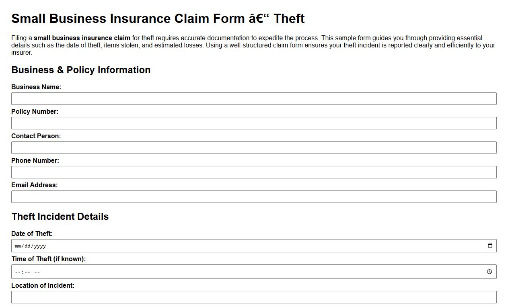Click the Theft Incident Details heading
The width and height of the screenshot is (508, 307).
click(x=60, y=216)
